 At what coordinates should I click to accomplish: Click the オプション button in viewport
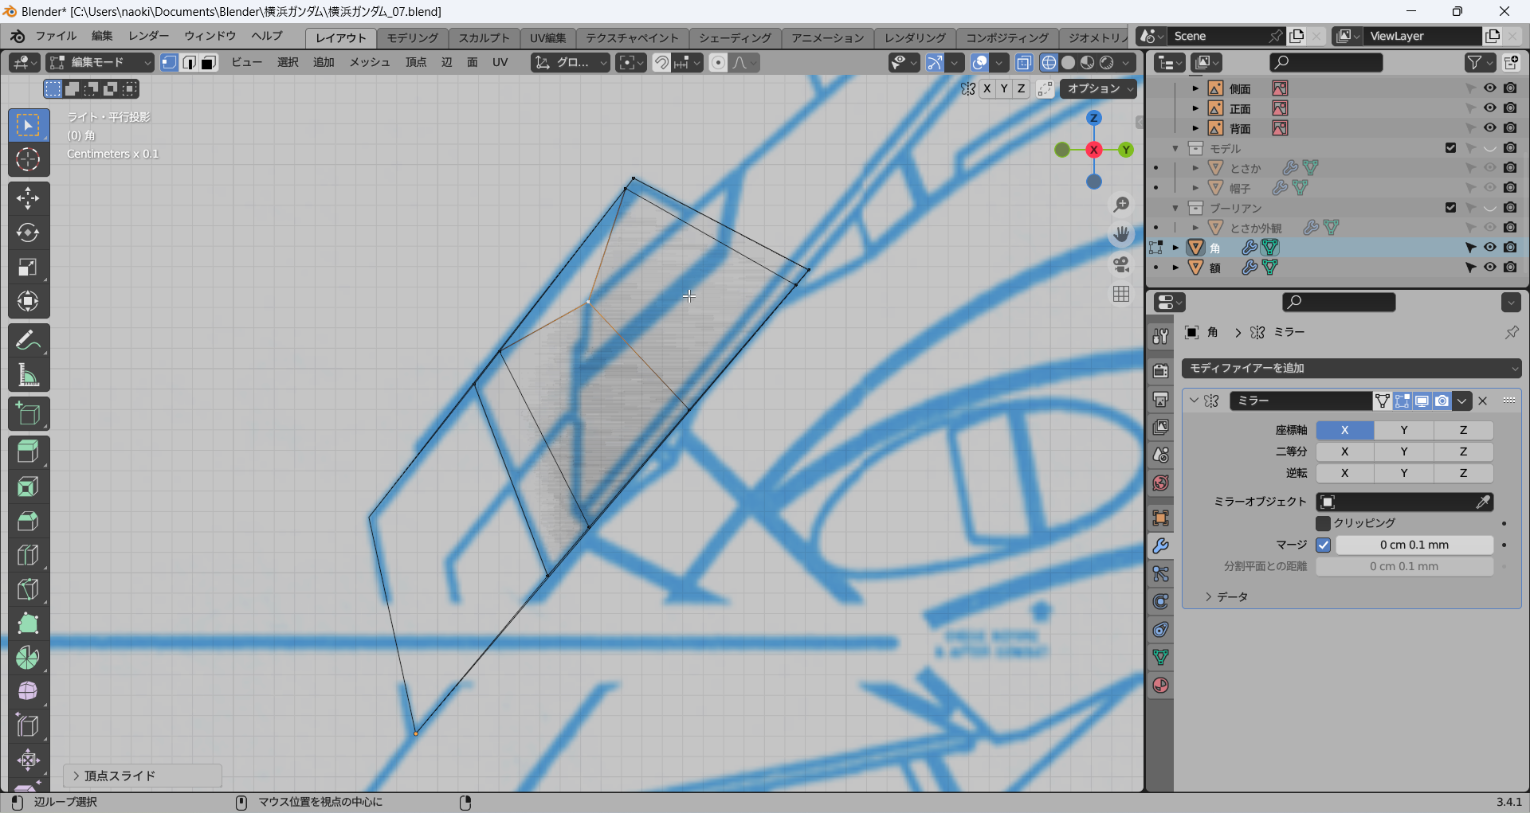(1097, 88)
